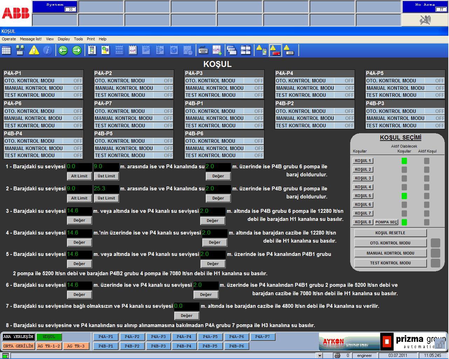
Task: Click the network structure toolbar icon
Action: [x=20, y=50]
